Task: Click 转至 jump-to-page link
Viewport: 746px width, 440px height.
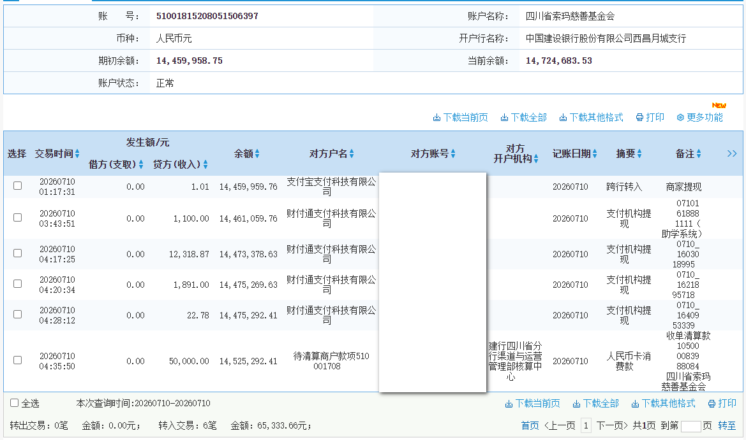Action: (x=727, y=425)
